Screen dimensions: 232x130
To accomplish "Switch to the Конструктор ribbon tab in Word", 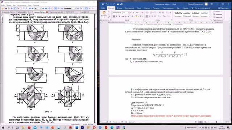I will coord(129,8).
